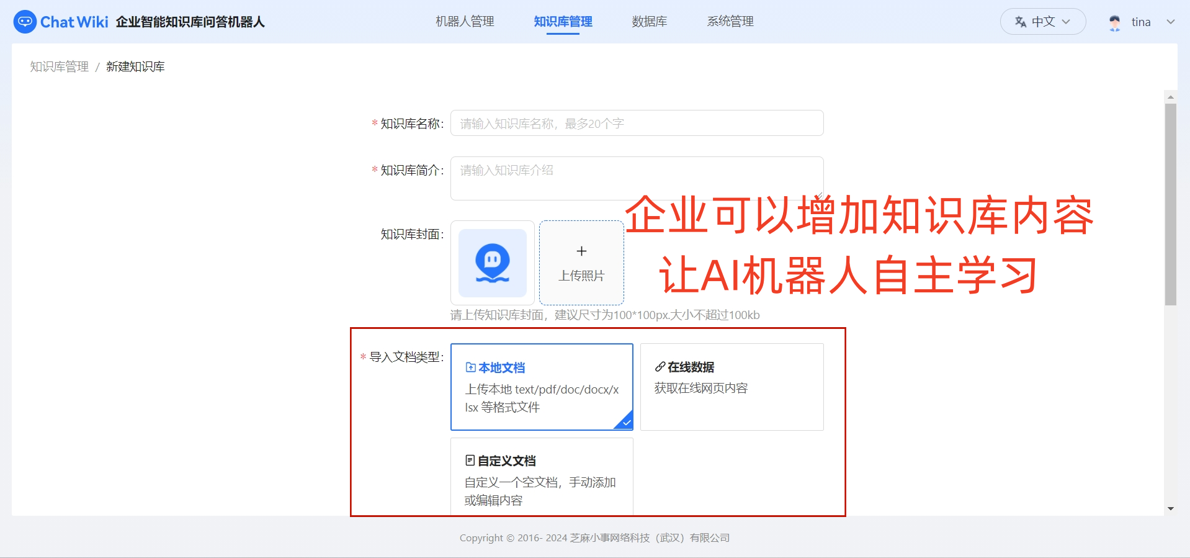
Task: Focus the 知识库名称 input field
Action: pos(637,123)
